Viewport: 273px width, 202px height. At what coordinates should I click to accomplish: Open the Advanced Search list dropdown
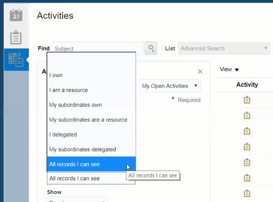coord(224,49)
